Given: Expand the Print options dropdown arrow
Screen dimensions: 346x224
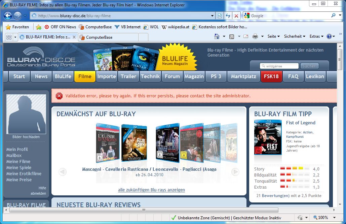Looking at the screenshot, I should coord(262,36).
